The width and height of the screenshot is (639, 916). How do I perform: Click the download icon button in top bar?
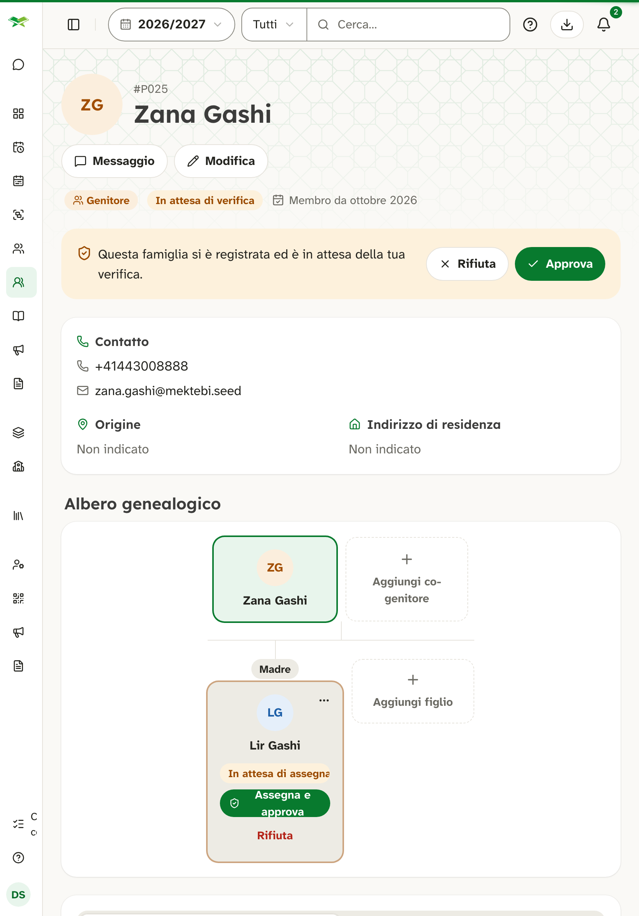[x=567, y=25]
